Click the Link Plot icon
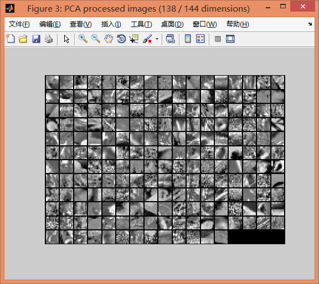The width and height of the screenshot is (319, 284). 171,39
